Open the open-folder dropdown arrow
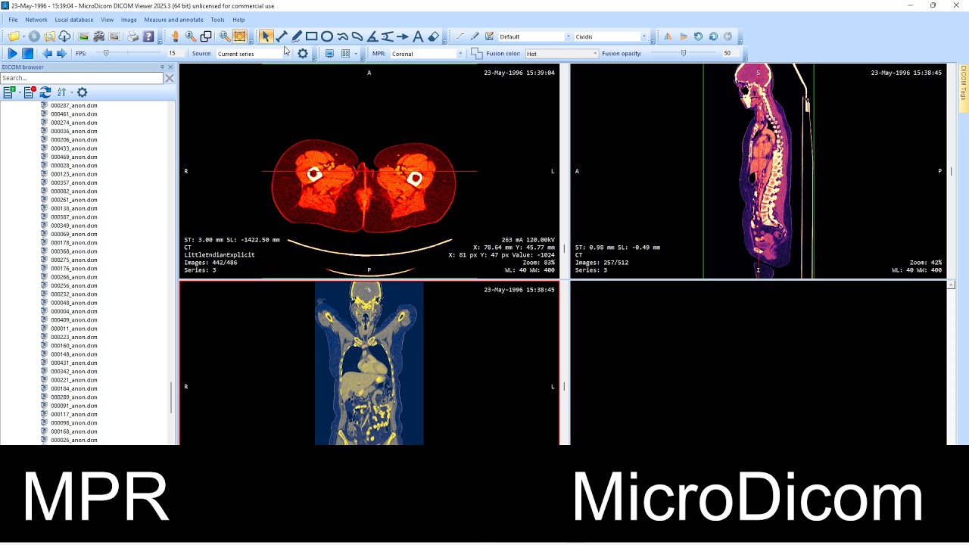 tap(23, 36)
